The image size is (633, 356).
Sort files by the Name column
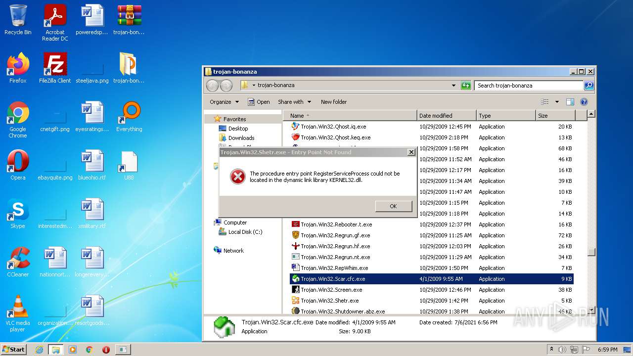click(350, 116)
